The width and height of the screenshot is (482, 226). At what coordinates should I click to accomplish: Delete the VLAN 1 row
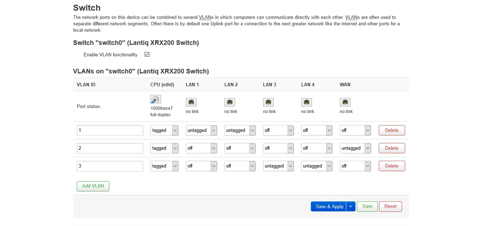tap(392, 130)
